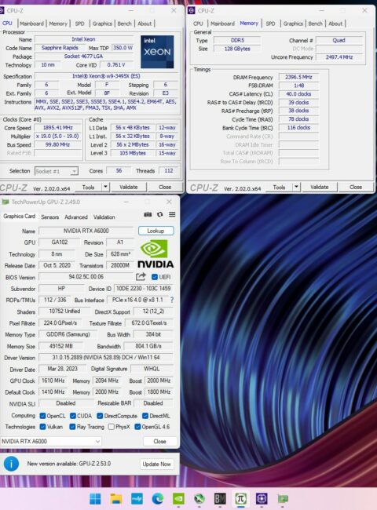The height and width of the screenshot is (510, 377).
Task: Open the GPU-Z hamburger menu
Action: tap(172, 214)
